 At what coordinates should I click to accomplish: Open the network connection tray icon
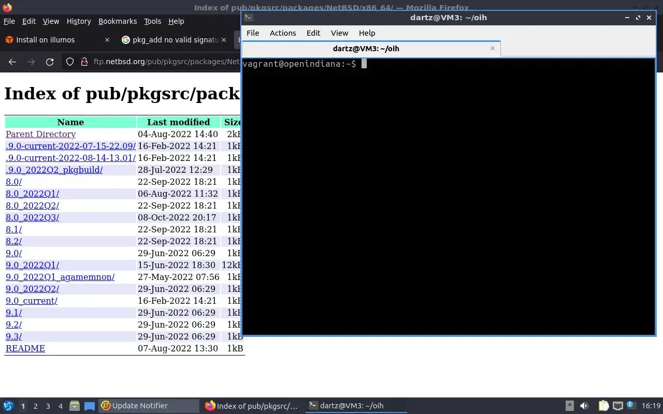617,406
